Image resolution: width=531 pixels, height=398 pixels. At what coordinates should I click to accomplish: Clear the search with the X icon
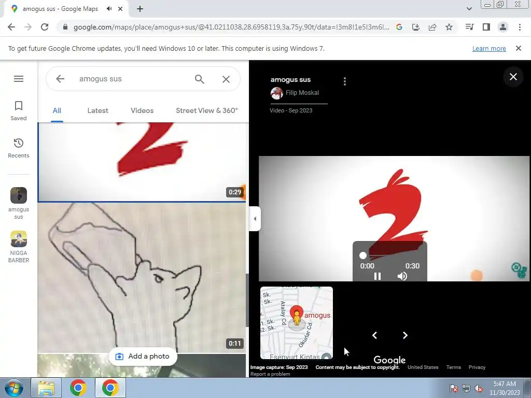click(226, 79)
